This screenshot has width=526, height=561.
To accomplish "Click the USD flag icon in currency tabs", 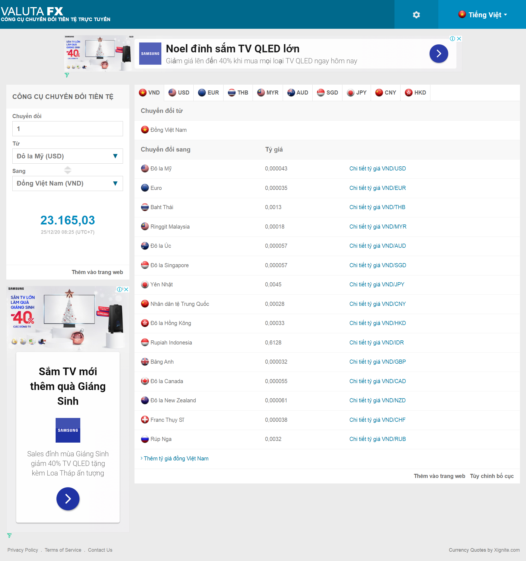I will coord(172,92).
